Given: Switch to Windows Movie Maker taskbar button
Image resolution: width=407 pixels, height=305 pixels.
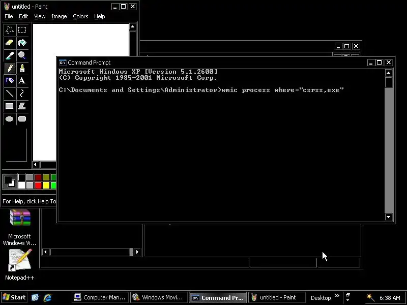Looking at the screenshot, I should coord(159,297).
